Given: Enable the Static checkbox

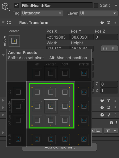Looking at the screenshot, I should click(96, 5).
